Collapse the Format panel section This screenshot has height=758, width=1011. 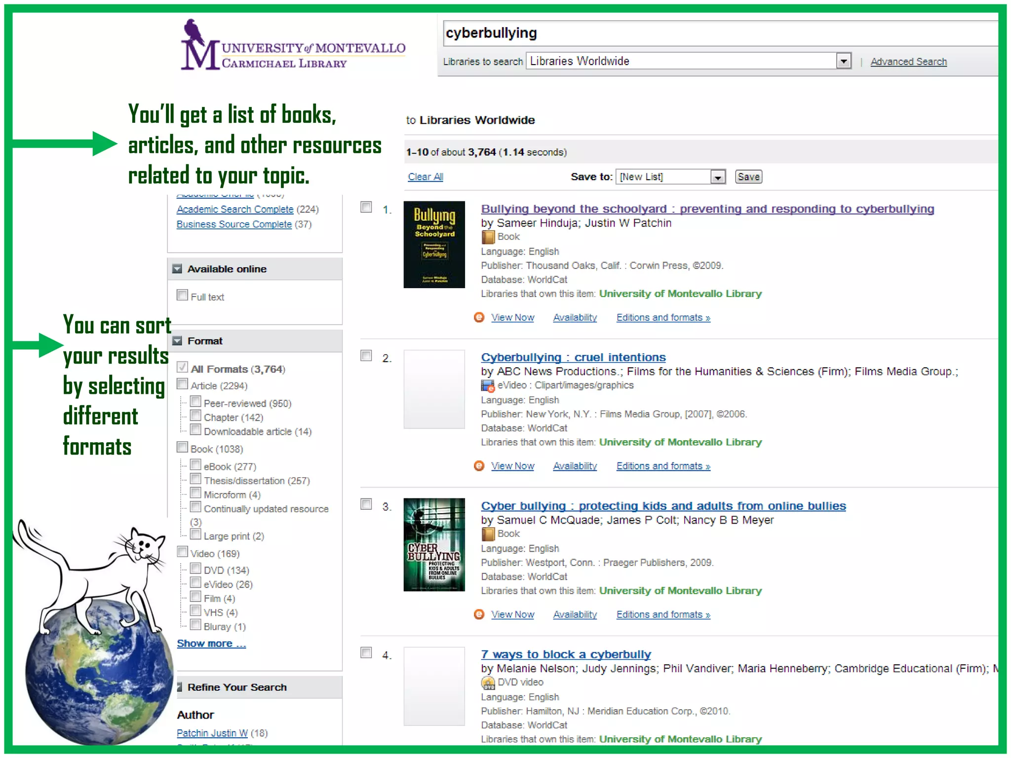[177, 341]
